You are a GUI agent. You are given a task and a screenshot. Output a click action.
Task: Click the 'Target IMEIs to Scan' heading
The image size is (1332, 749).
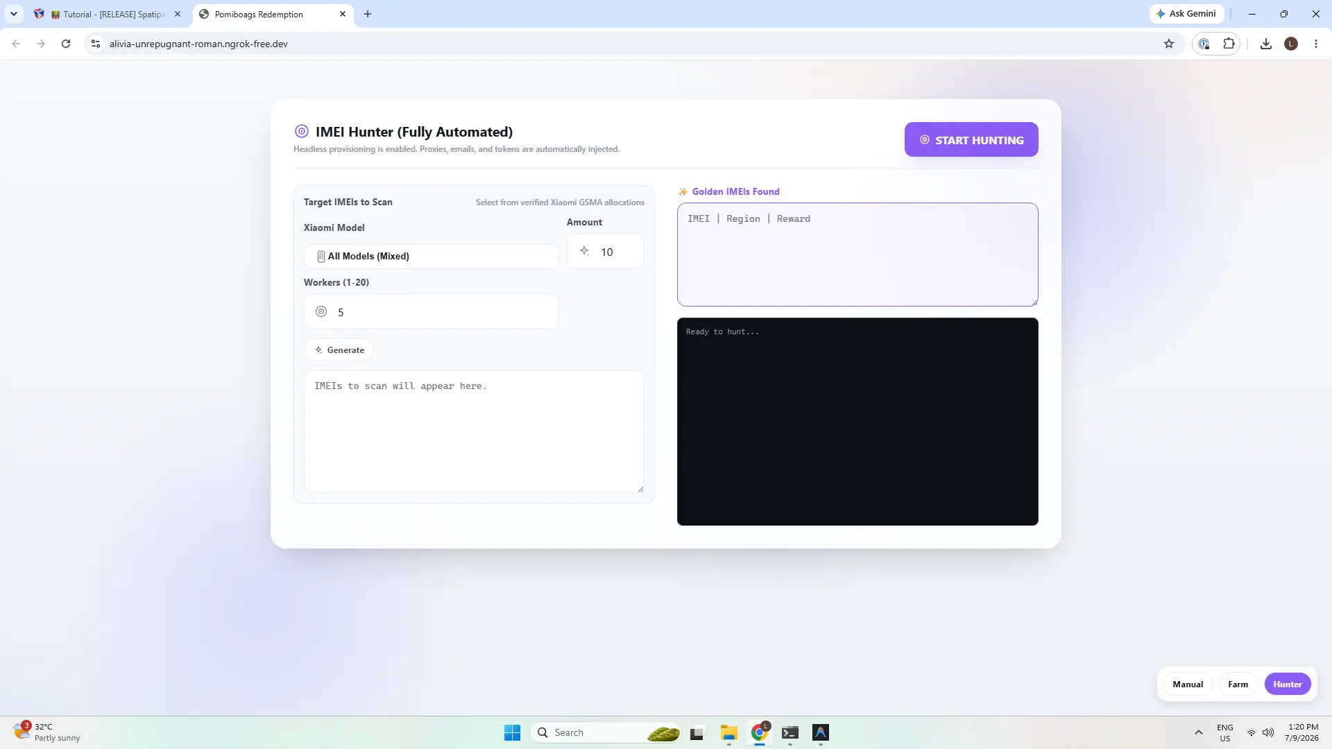(348, 202)
